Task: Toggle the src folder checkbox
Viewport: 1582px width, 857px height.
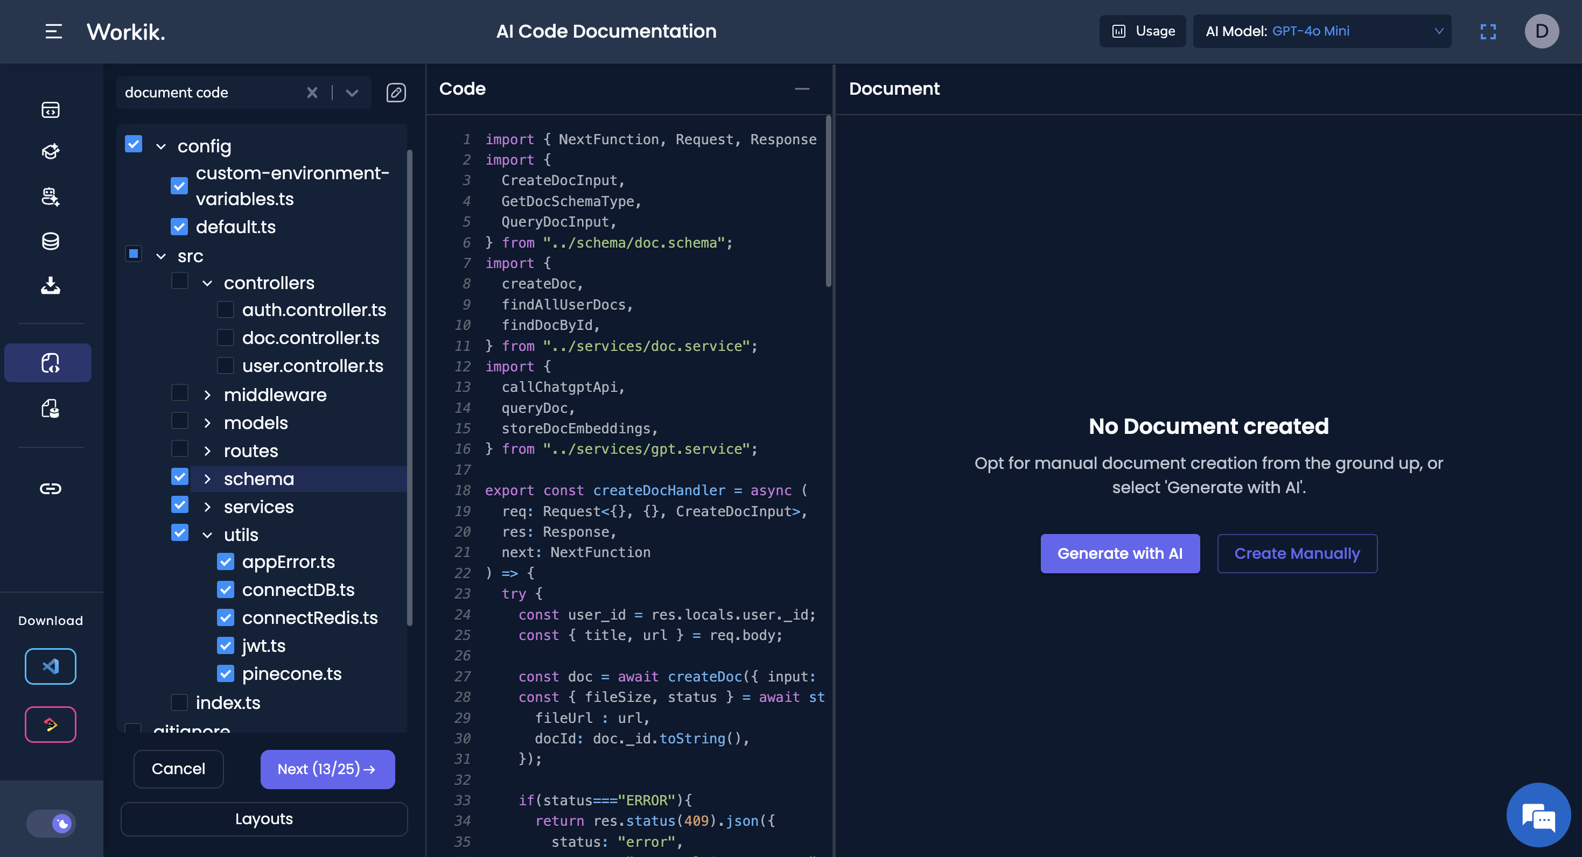Action: [x=133, y=254]
